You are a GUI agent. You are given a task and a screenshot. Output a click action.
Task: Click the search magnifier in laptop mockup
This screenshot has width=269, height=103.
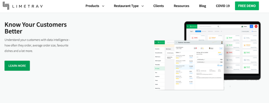(218, 26)
